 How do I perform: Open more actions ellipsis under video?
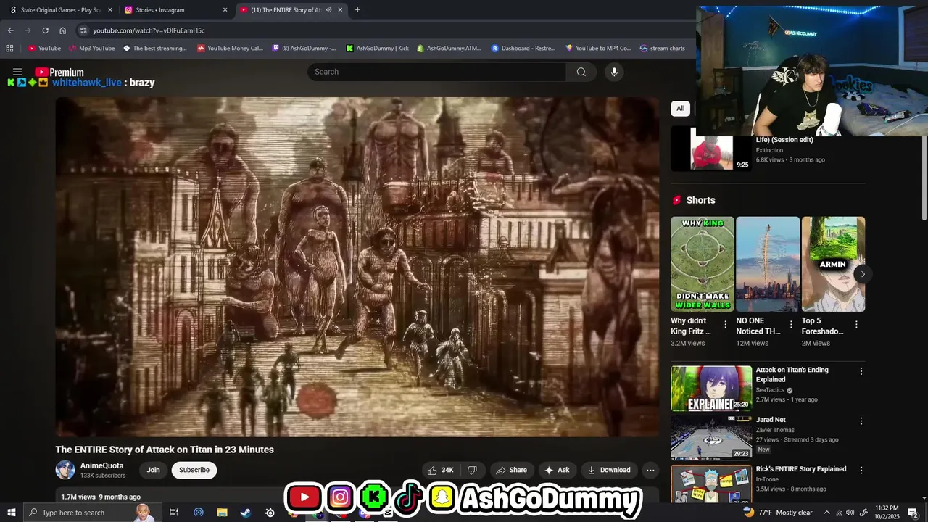[x=650, y=470]
